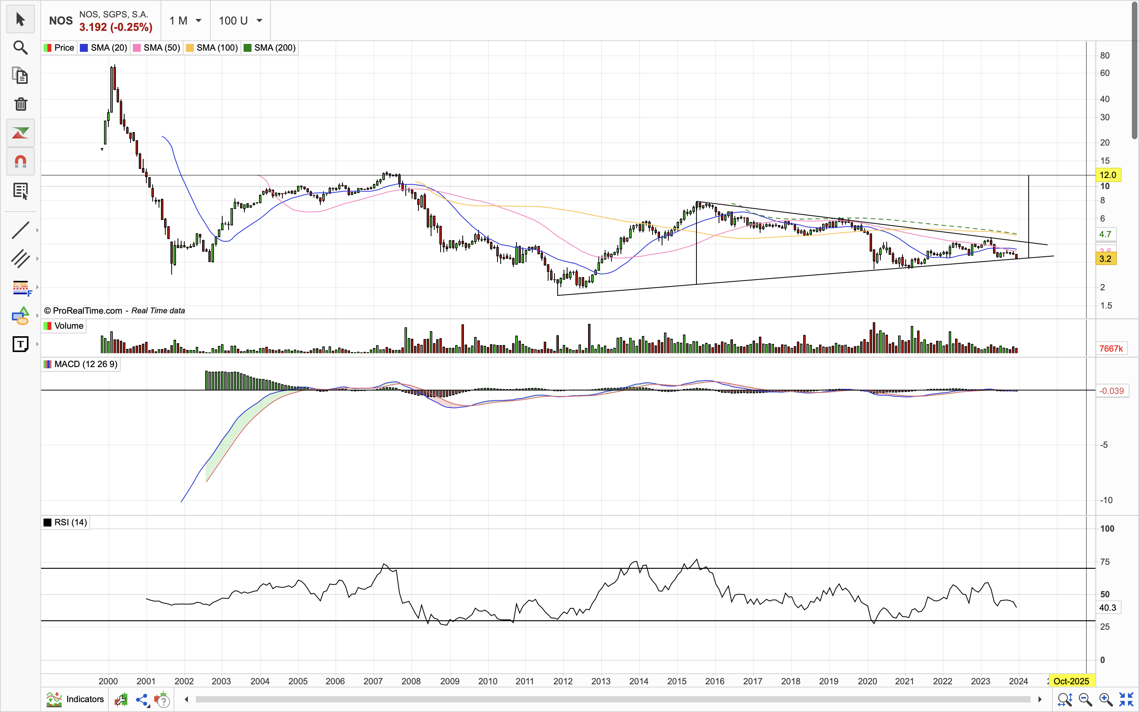Click the NOS ticker symbol

tap(61, 21)
